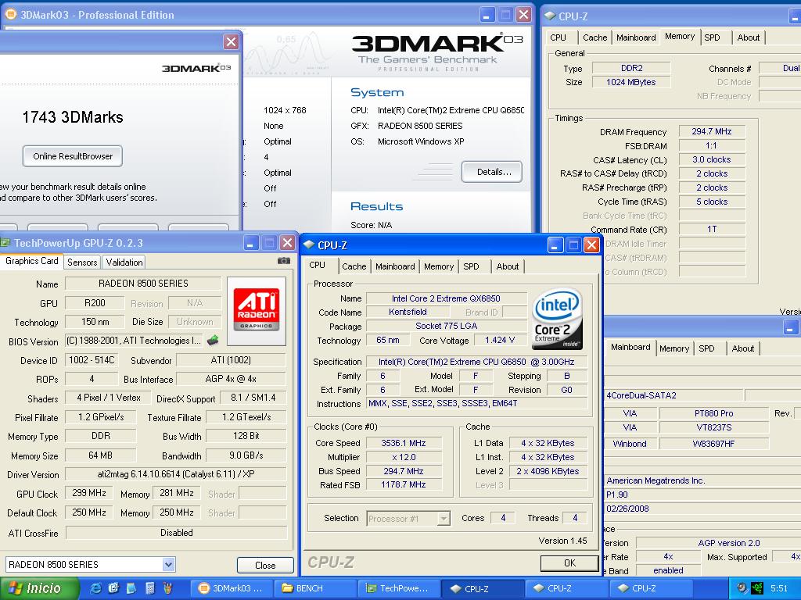Minimize the GPU-Z window
The width and height of the screenshot is (801, 600).
[250, 243]
